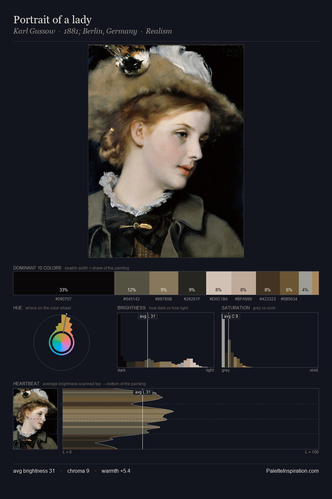The image size is (332, 499).
Task: Select the 9% tan swatch #88785B
Action: (x=164, y=283)
